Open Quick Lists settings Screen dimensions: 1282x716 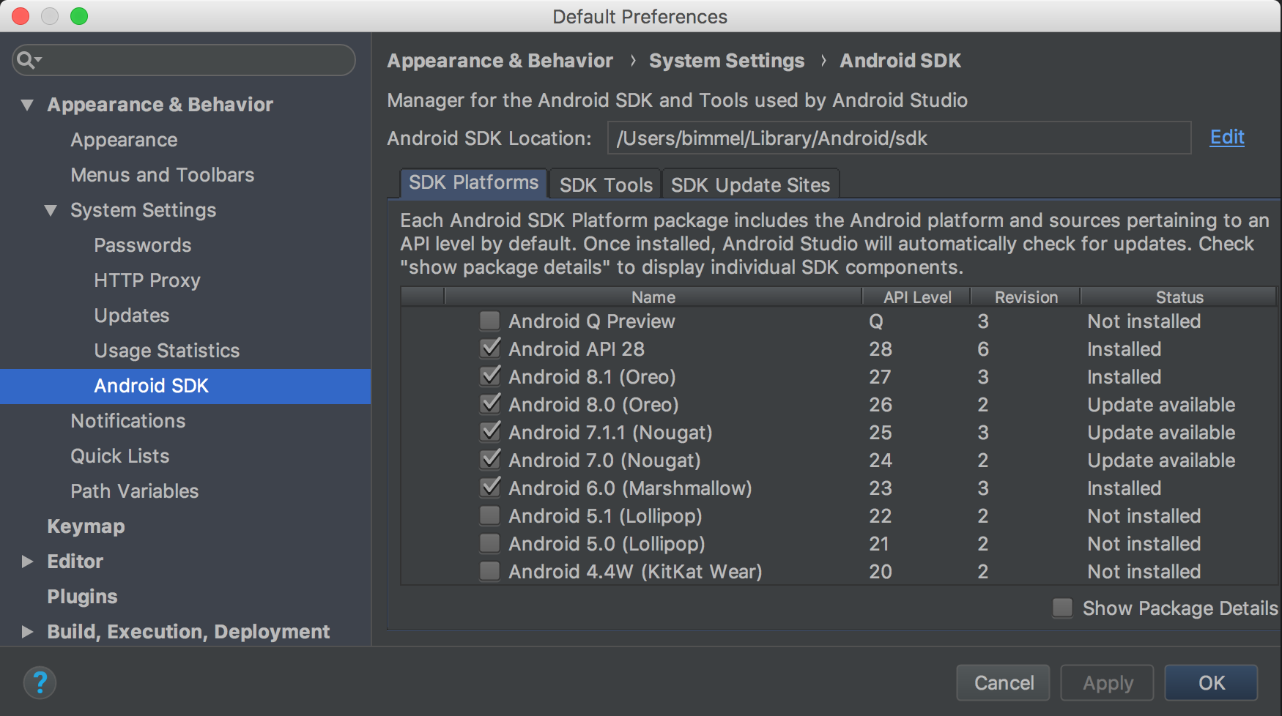tap(120, 456)
